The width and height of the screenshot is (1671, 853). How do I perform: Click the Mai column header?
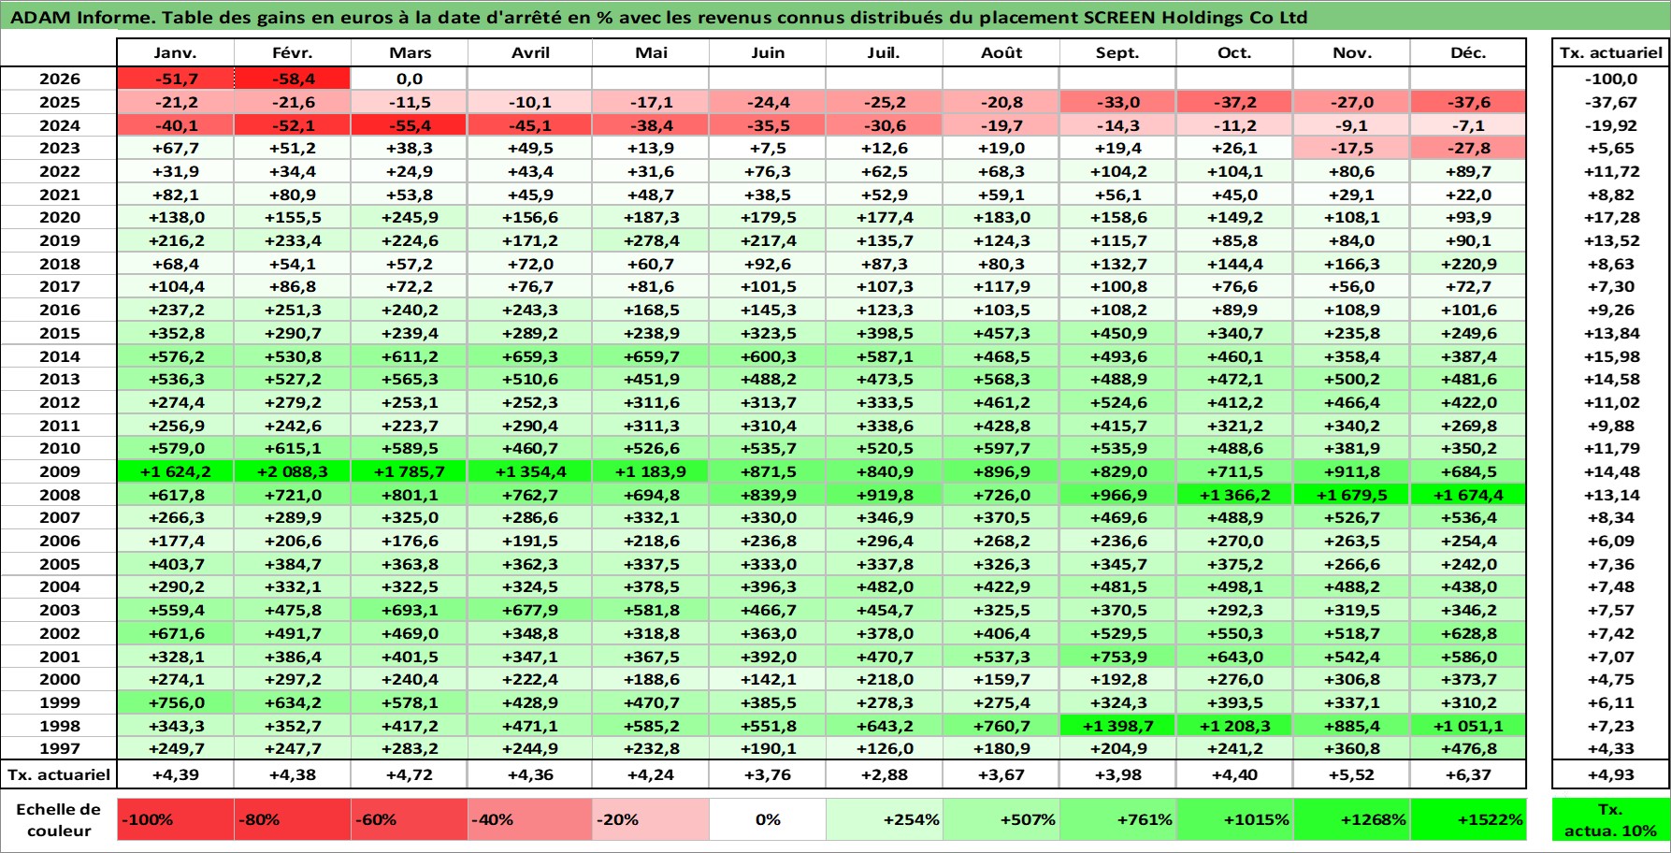(651, 53)
